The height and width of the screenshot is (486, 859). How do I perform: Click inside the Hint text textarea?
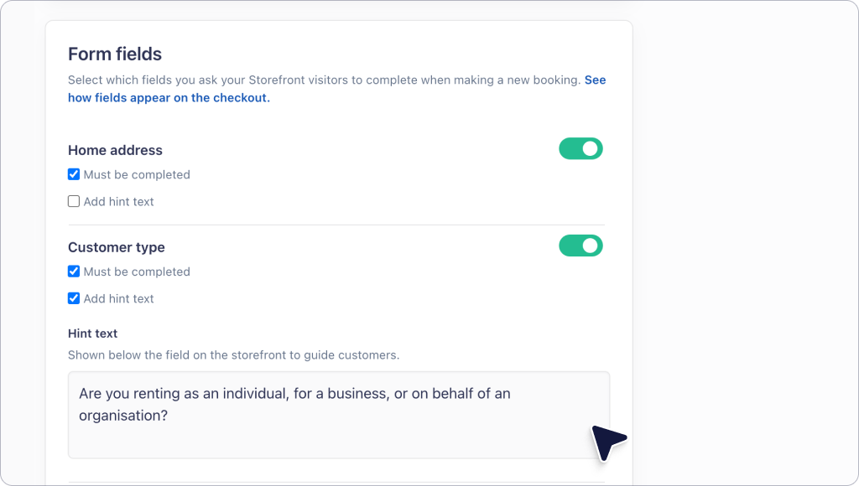click(339, 415)
